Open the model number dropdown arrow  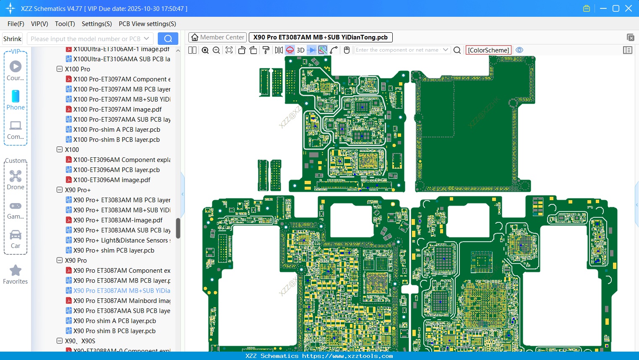click(x=146, y=39)
